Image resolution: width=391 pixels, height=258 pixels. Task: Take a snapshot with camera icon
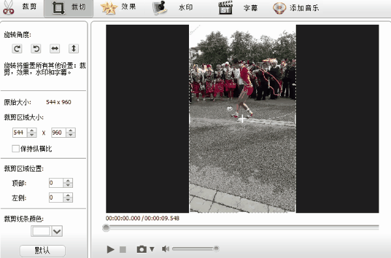point(141,249)
